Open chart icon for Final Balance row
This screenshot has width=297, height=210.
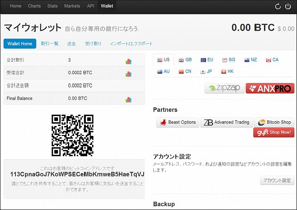point(128,100)
